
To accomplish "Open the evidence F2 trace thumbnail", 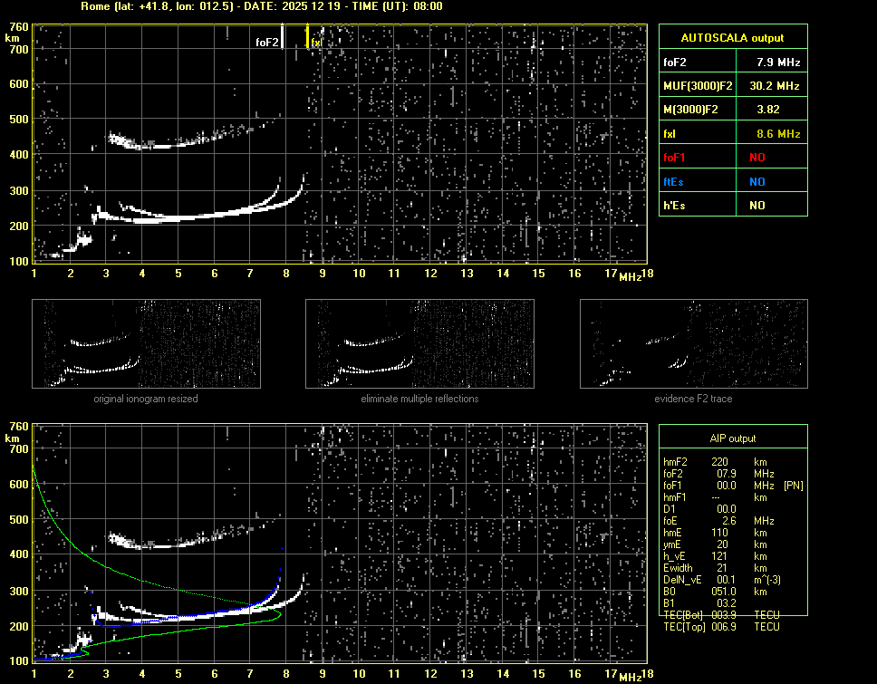I will (694, 343).
